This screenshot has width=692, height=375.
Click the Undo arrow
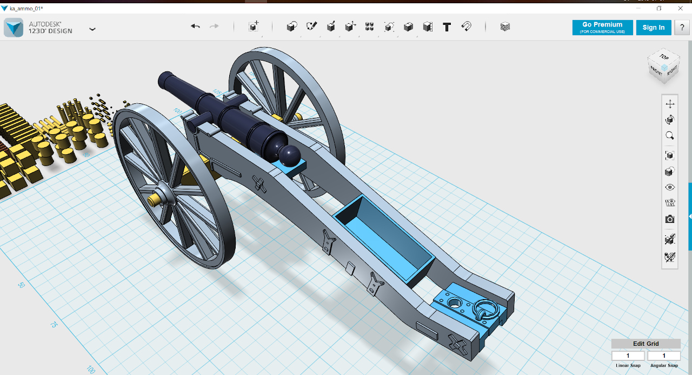click(x=195, y=27)
